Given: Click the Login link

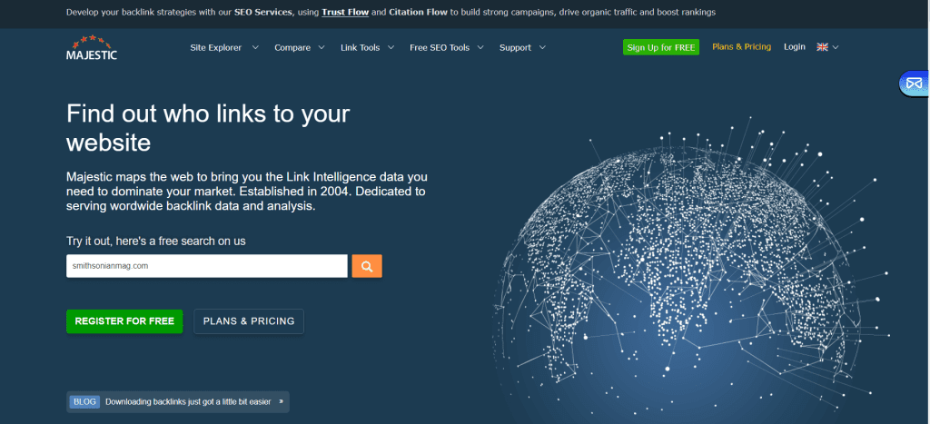Looking at the screenshot, I should [x=794, y=47].
